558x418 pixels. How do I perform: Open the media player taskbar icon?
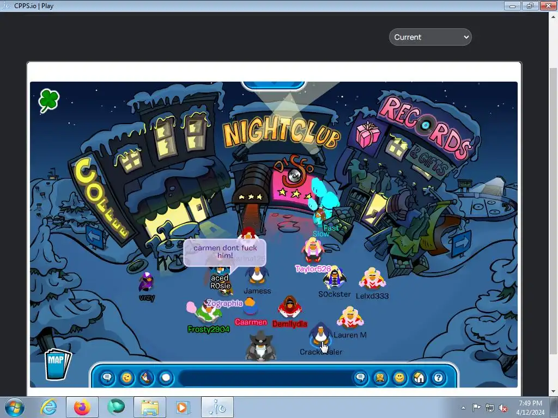tap(183, 407)
